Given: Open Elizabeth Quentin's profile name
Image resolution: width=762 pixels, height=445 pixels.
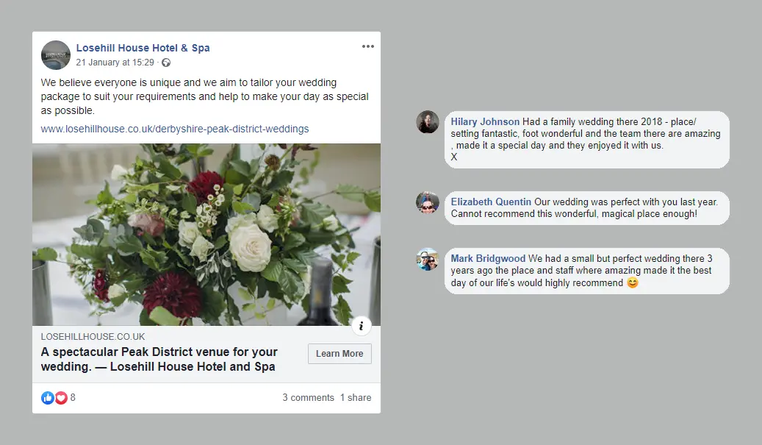Looking at the screenshot, I should [491, 202].
